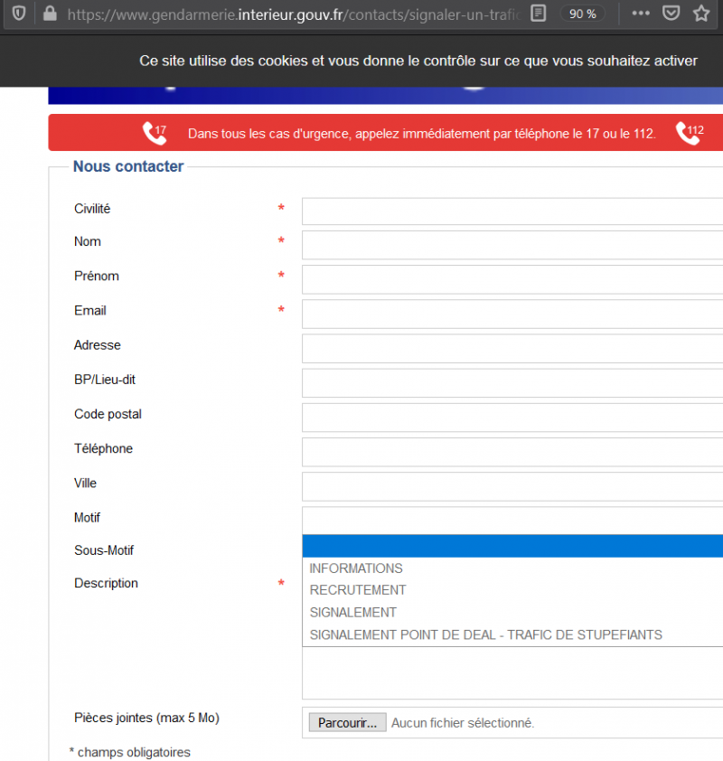This screenshot has width=723, height=761.
Task: Click into the Email text field
Action: point(512,314)
